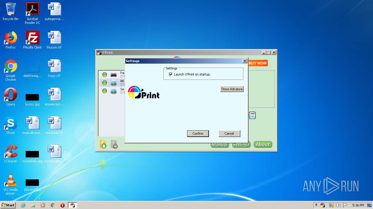Open Acrobat Reader DC desktop shortcut
373x209 pixels.
(x=32, y=13)
